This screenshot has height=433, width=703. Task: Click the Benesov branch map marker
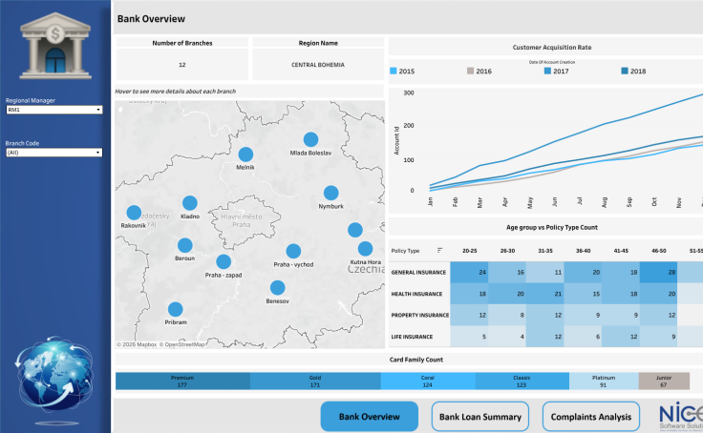277,287
